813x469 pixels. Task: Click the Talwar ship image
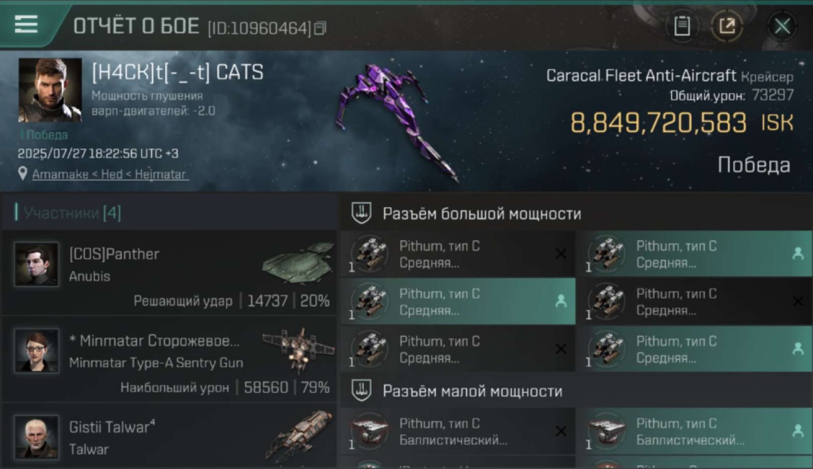point(299,435)
